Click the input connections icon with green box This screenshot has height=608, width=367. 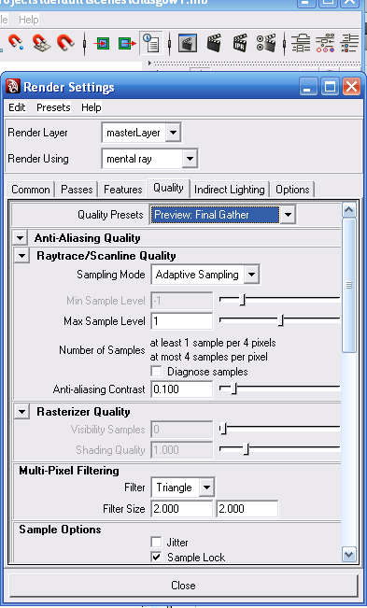pos(102,43)
